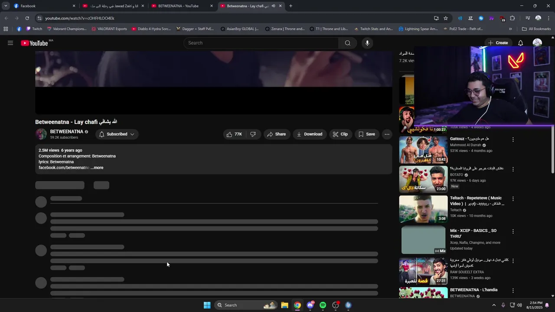Dislike the video with thumbs down
The height and width of the screenshot is (312, 555).
[x=253, y=134]
